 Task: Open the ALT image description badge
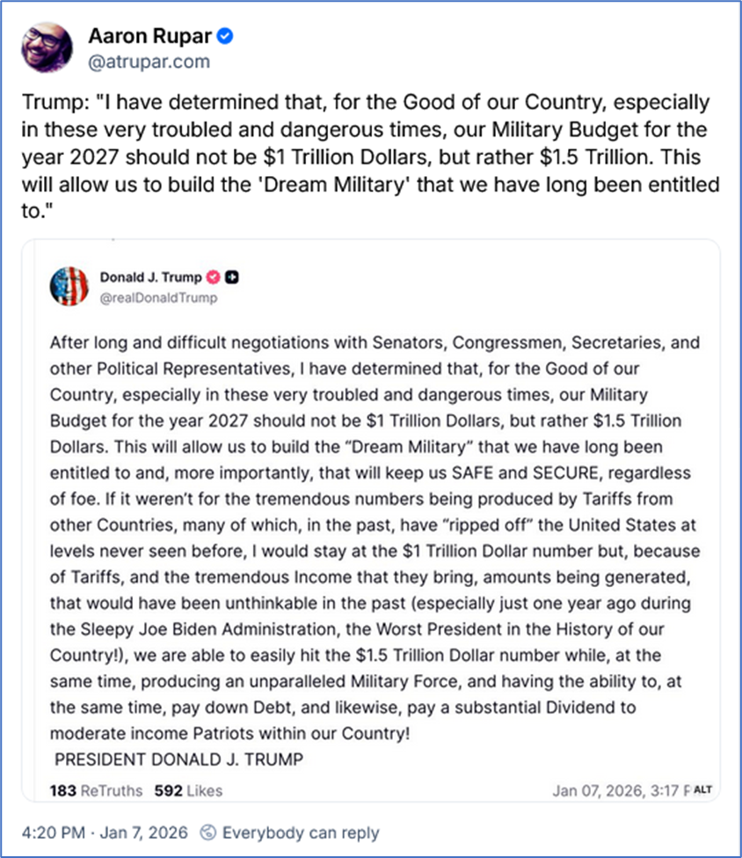point(702,789)
